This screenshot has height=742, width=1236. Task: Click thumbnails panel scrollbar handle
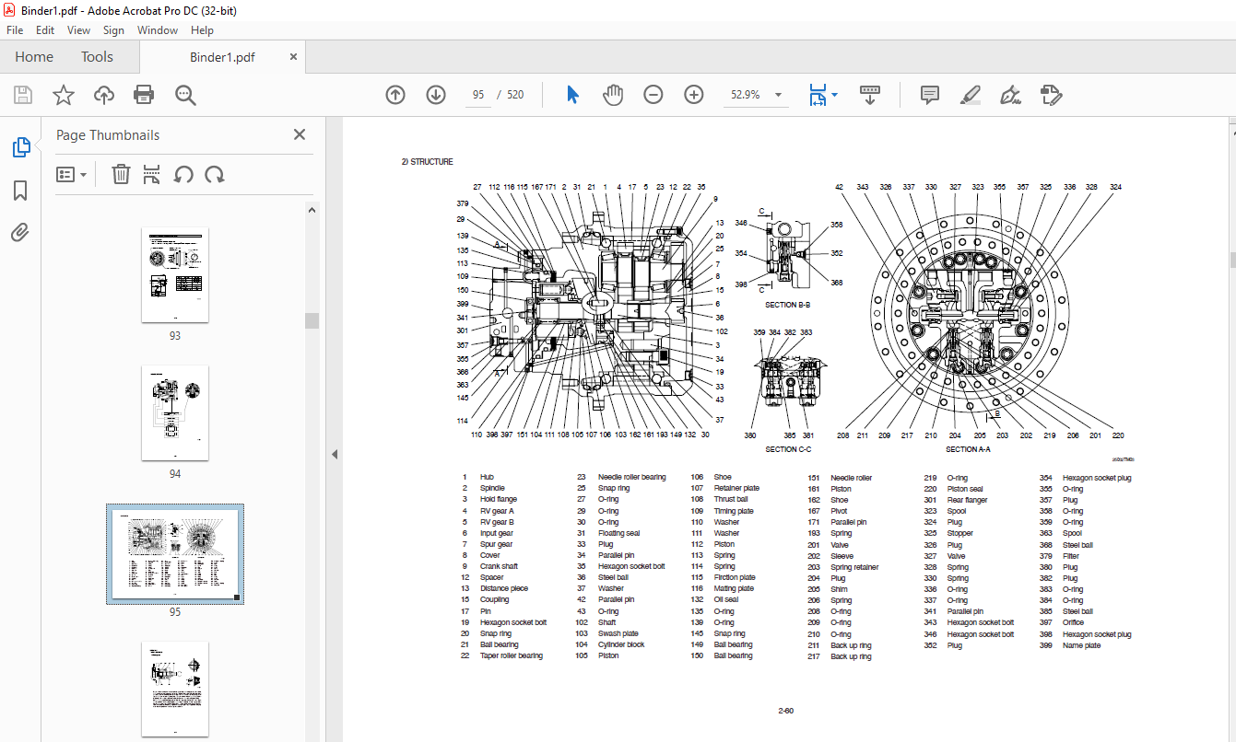312,320
